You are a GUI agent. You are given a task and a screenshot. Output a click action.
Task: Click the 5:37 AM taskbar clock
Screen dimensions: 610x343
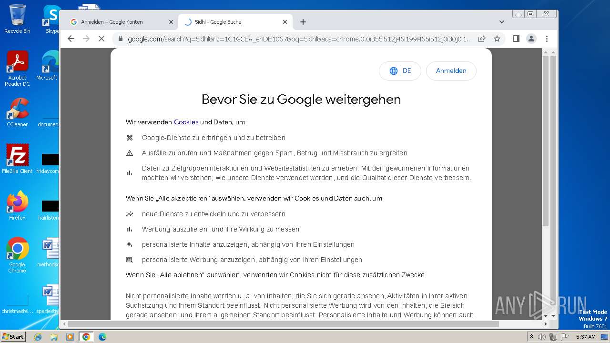[x=586, y=337]
